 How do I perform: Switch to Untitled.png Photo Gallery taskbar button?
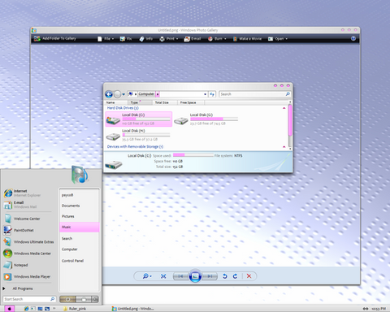point(133,309)
